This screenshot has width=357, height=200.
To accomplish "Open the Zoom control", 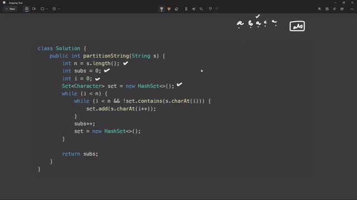I will tap(320, 9).
